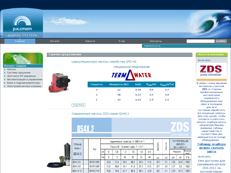Click СПЕЦИАЛЬНОЕ ПРЕДЛОЖЕНИЕ text
The width and height of the screenshot is (231, 173).
[x=132, y=67]
